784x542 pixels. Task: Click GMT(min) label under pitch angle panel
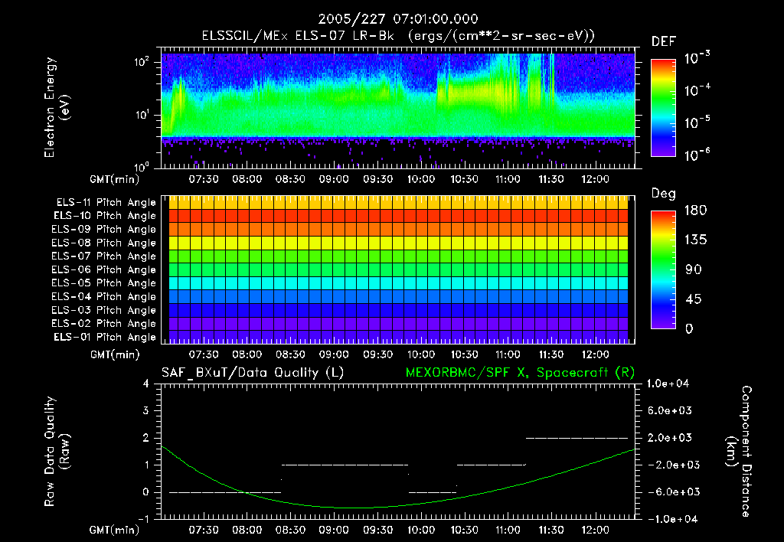[x=115, y=354]
